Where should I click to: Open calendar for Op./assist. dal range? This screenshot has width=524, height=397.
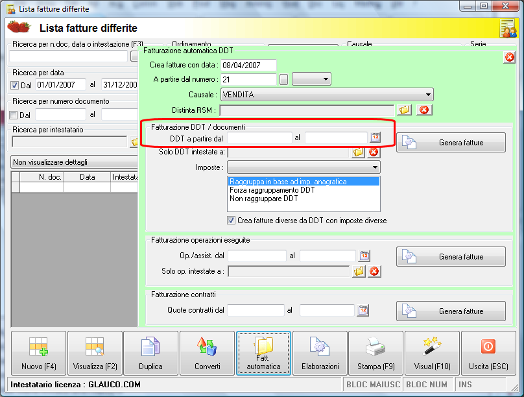click(364, 256)
